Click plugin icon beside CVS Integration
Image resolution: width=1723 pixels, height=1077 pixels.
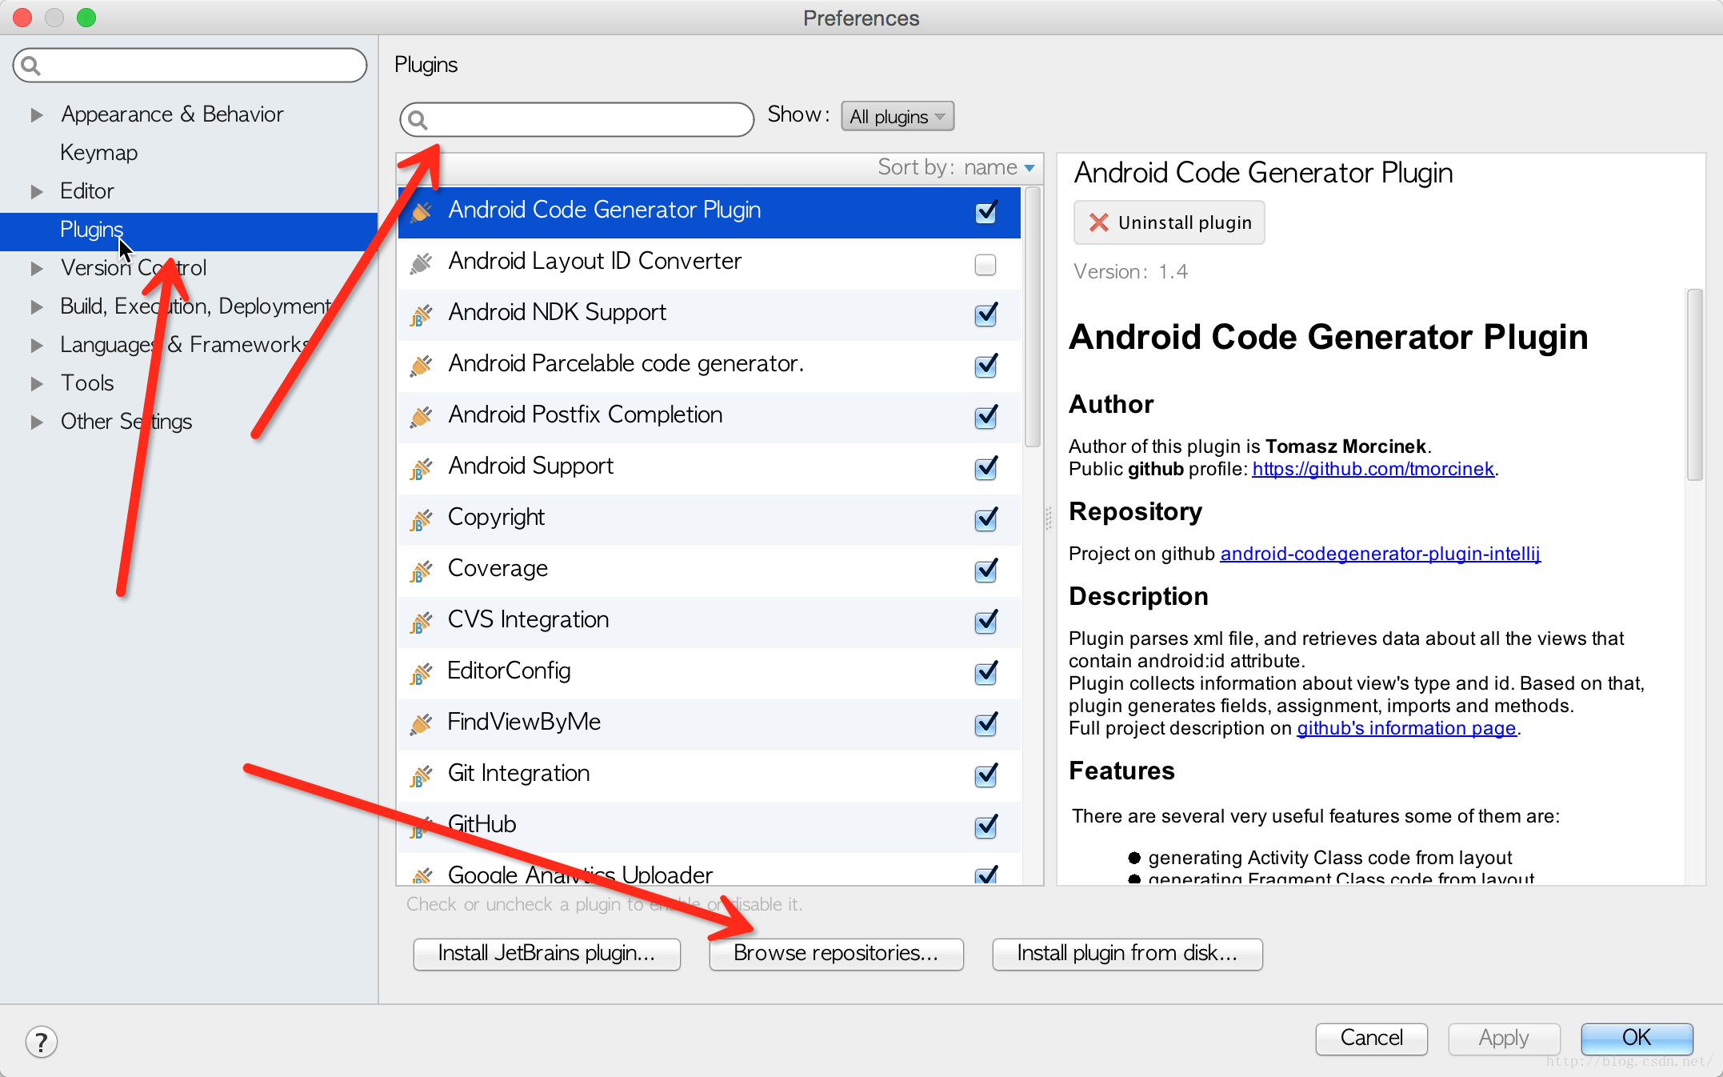tap(422, 621)
